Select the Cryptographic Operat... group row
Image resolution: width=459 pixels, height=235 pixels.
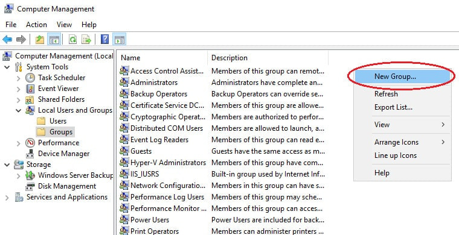[x=222, y=117]
